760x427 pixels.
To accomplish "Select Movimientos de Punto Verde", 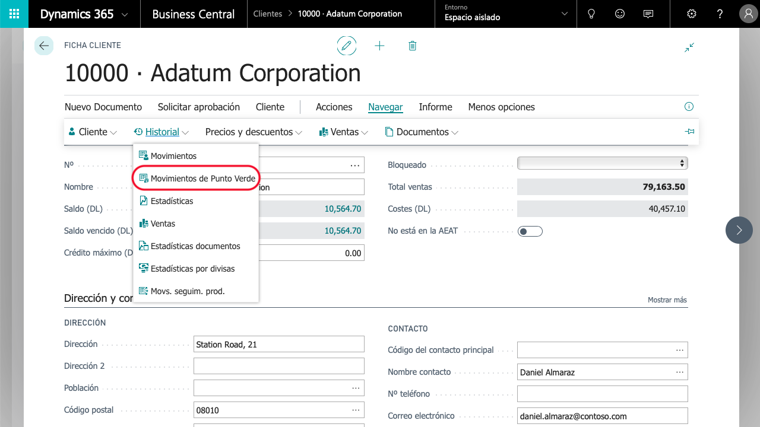I will (196, 178).
